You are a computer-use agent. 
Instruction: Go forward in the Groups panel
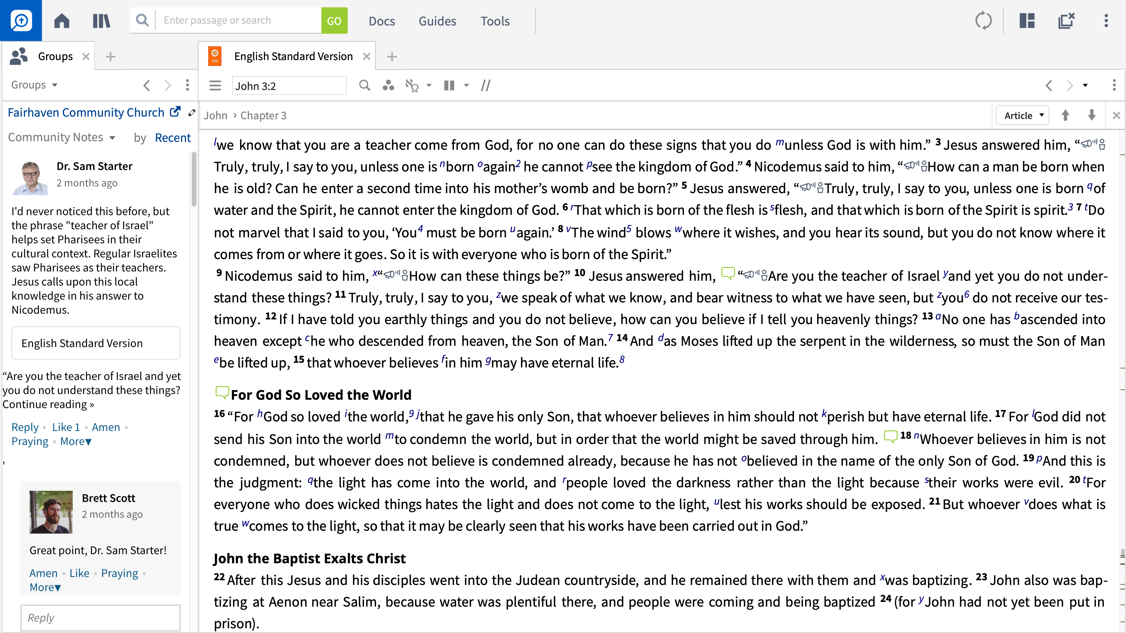click(167, 85)
